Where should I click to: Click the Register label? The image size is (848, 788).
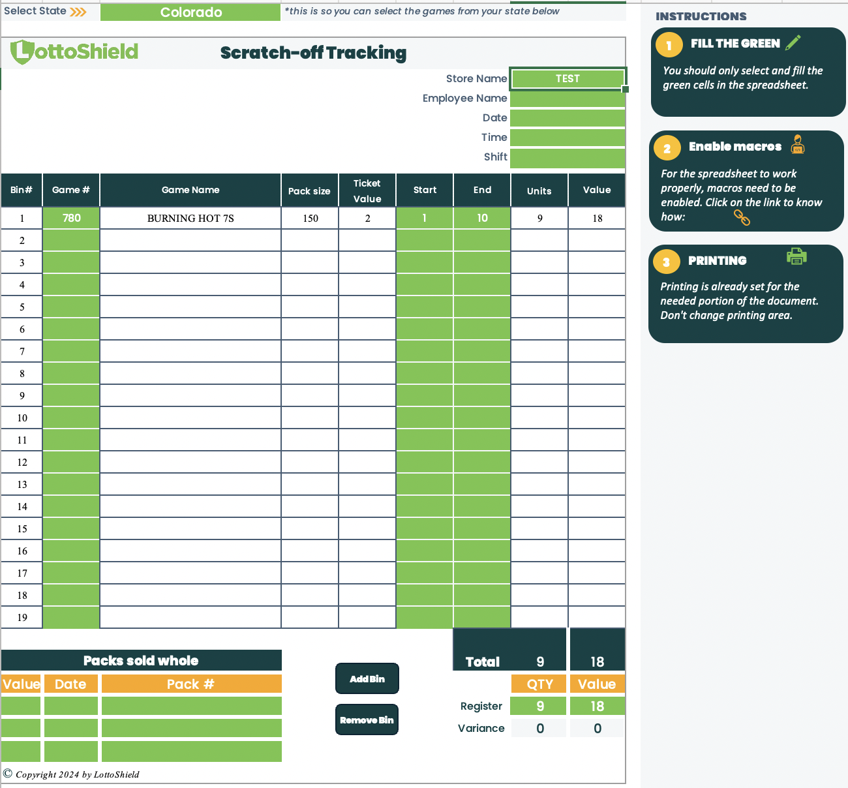coord(481,706)
